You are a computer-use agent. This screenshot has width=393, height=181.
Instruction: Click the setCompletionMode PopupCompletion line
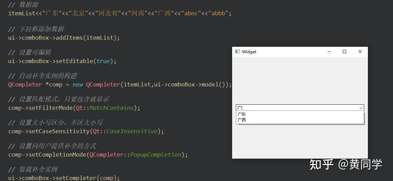98,155
